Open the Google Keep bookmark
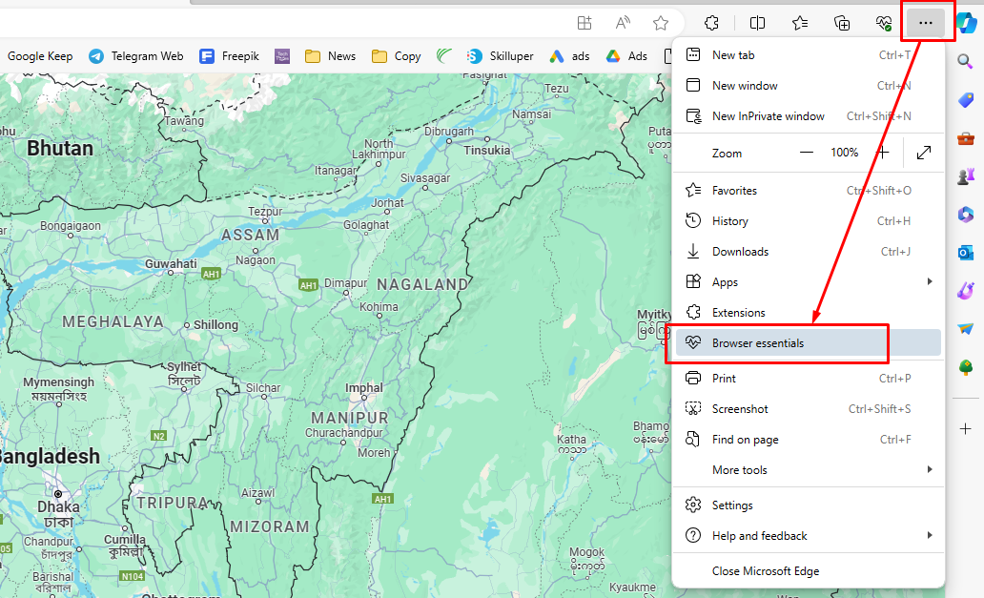The height and width of the screenshot is (598, 984). pyautogui.click(x=39, y=55)
